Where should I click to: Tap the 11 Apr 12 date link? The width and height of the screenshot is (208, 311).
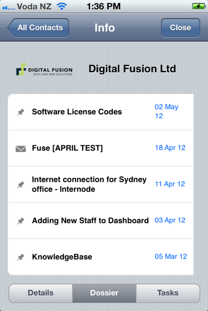tap(170, 184)
